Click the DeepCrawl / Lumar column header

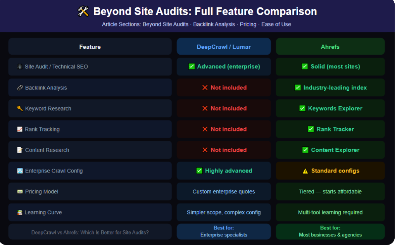tap(224, 47)
